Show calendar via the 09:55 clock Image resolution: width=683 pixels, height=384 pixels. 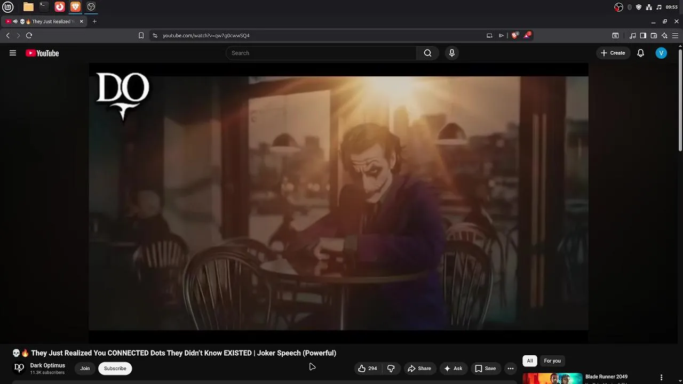(x=672, y=7)
